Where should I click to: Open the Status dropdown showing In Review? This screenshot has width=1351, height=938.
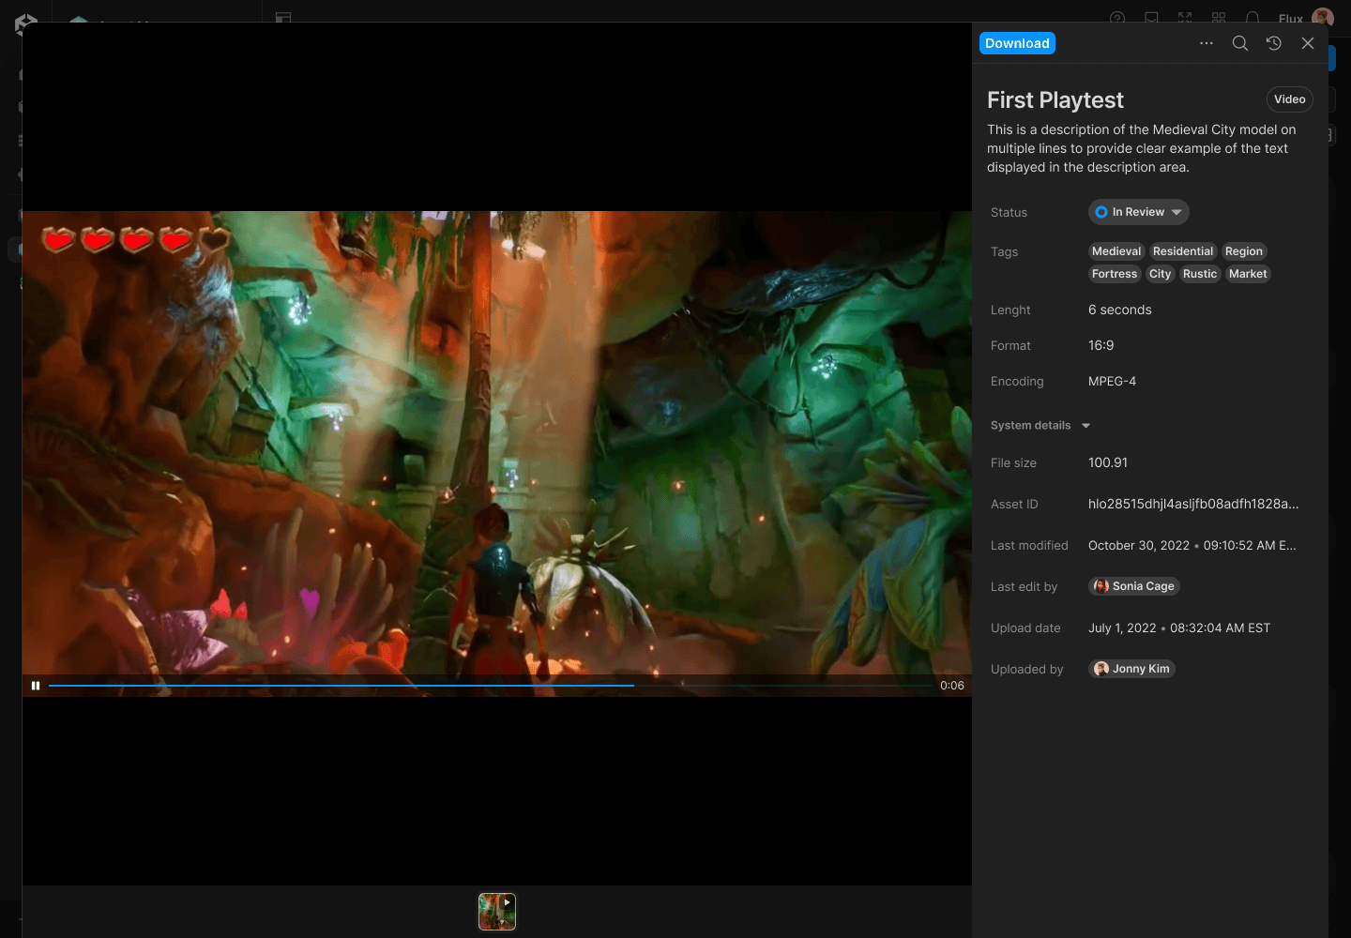pyautogui.click(x=1138, y=211)
